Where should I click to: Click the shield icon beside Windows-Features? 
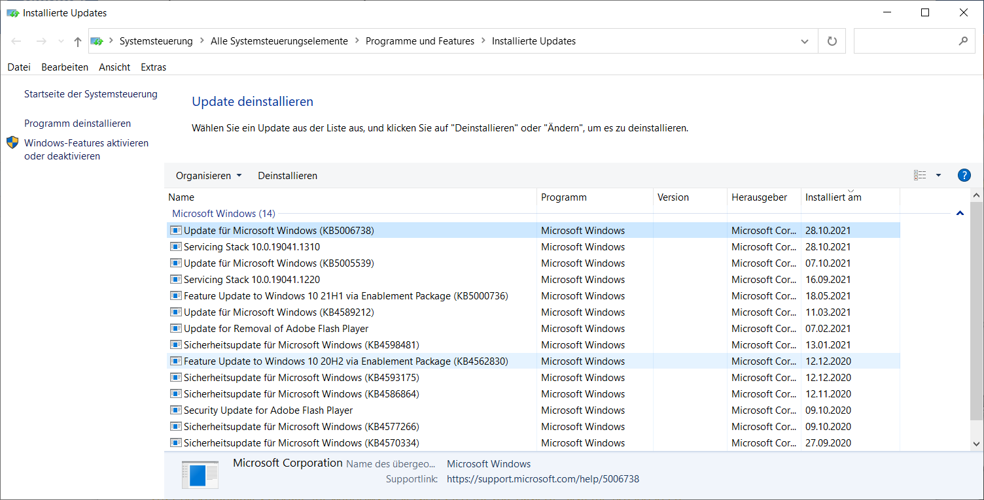click(12, 143)
